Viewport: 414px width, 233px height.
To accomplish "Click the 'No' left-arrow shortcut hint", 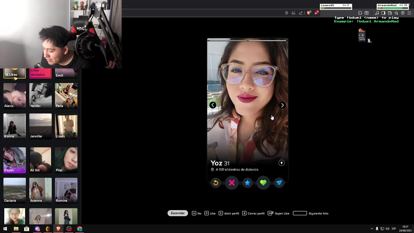I will click(197, 213).
